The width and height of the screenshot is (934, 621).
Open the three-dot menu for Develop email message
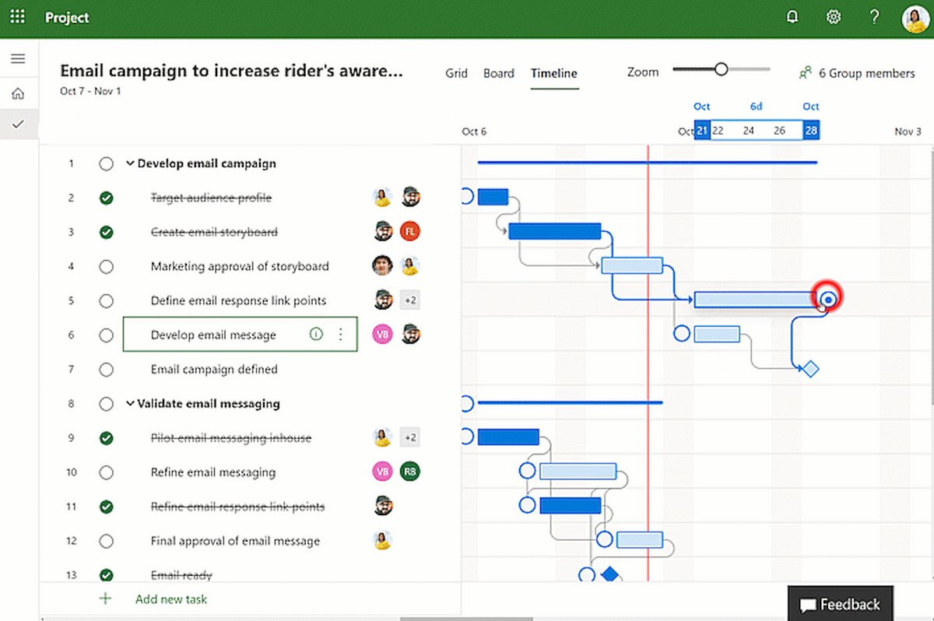pyautogui.click(x=340, y=334)
